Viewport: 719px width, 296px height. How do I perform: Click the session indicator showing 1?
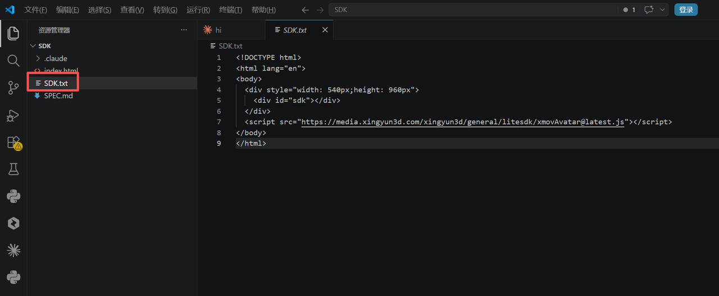(x=629, y=10)
